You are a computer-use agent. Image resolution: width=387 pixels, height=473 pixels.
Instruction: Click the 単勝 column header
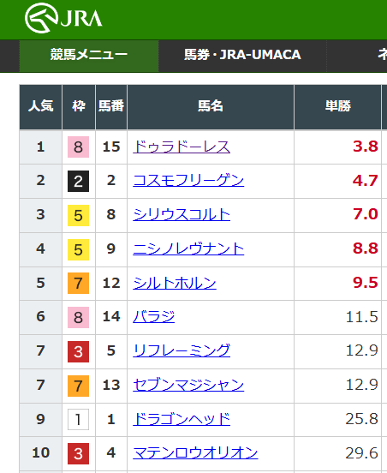[x=338, y=107]
